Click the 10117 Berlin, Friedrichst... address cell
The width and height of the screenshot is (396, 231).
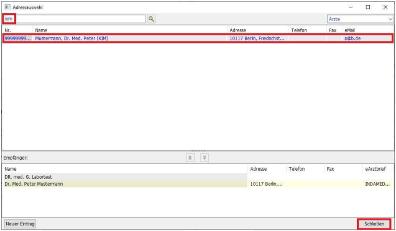(x=257, y=38)
